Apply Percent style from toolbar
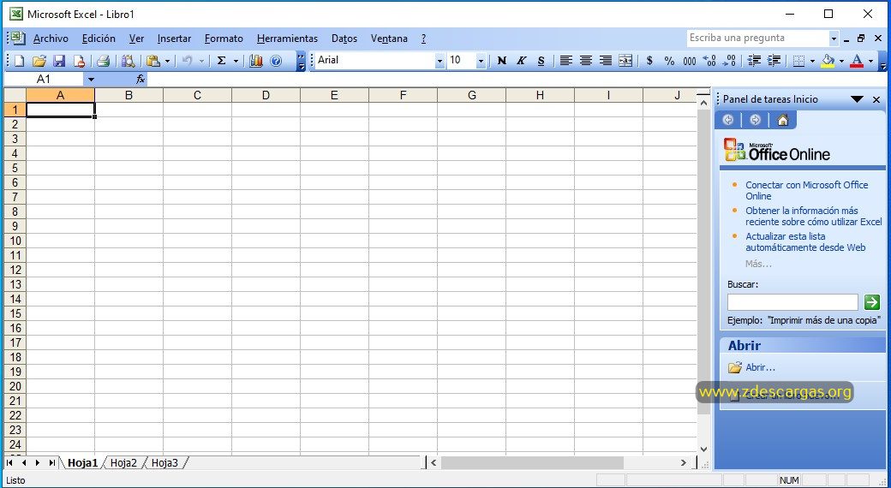891x488 pixels. (669, 61)
